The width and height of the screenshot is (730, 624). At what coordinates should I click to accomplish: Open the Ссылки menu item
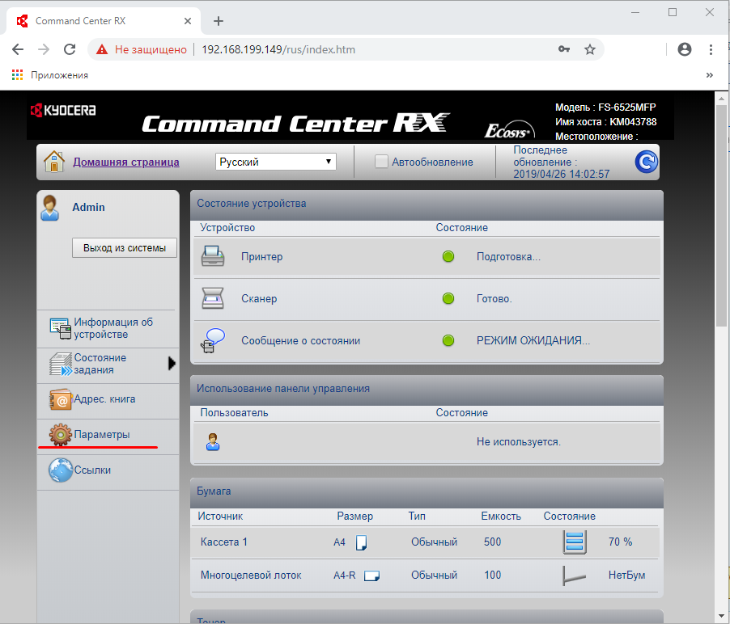tap(92, 470)
